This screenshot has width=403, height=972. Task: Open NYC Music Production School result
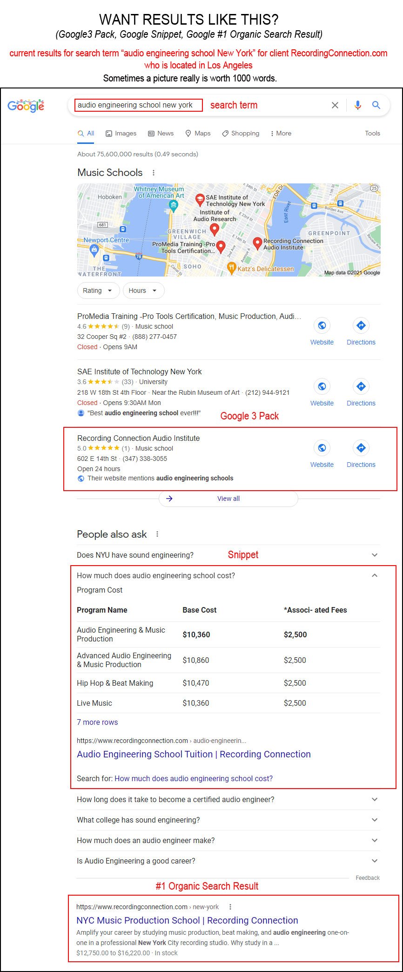coord(187,920)
